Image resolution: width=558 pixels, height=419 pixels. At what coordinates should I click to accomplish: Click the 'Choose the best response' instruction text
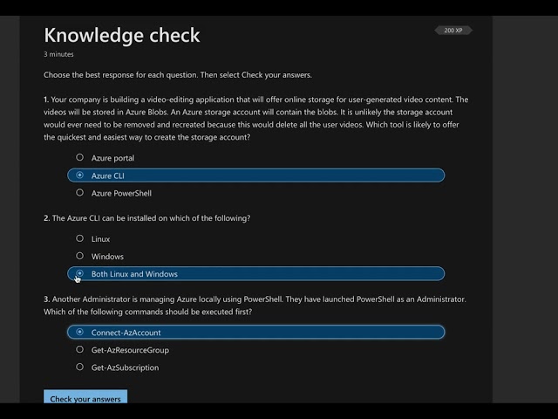click(178, 75)
